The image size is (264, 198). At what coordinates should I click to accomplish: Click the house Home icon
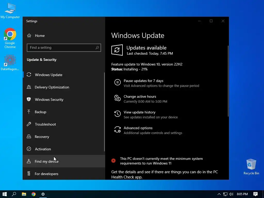point(29,36)
